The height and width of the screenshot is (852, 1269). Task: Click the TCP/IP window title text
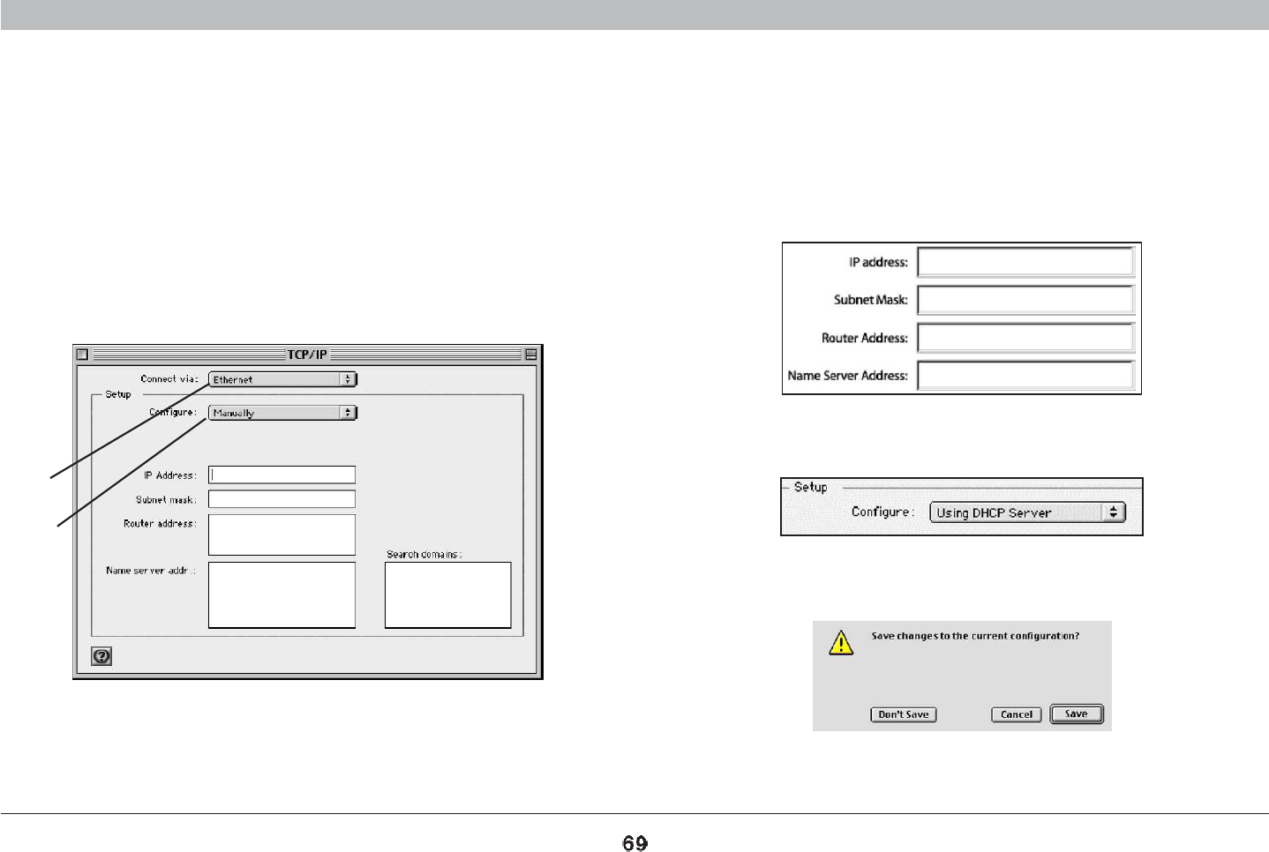point(307,355)
